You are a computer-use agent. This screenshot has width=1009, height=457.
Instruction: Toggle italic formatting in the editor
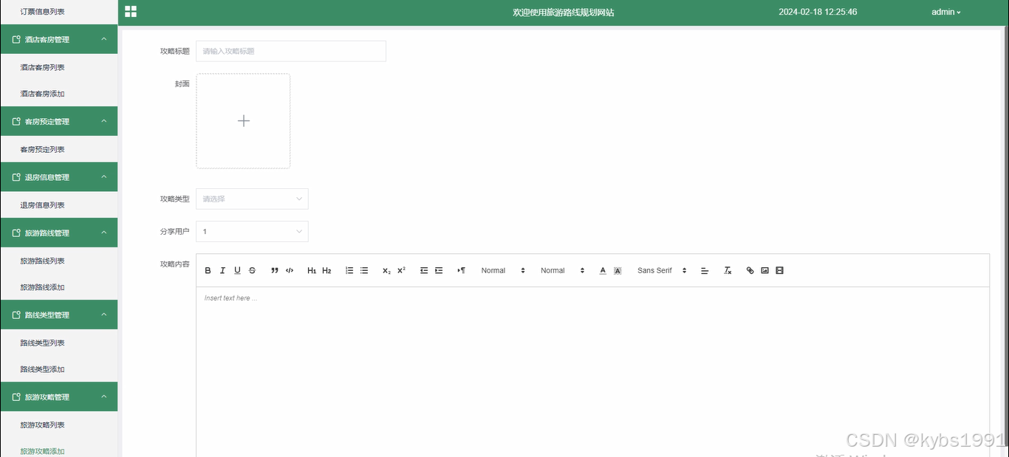pos(222,270)
